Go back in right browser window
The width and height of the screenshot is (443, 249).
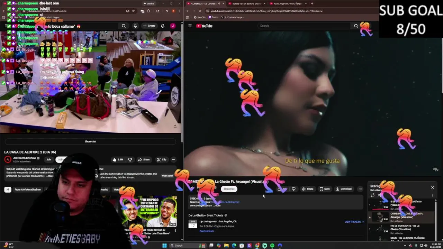pyautogui.click(x=188, y=11)
